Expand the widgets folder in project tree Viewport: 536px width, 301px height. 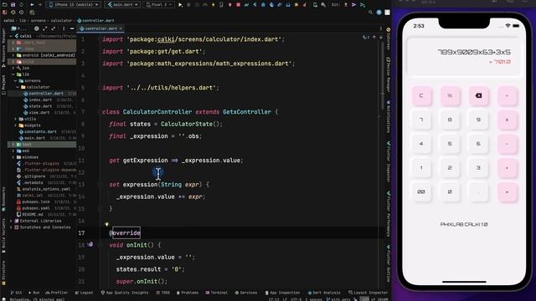tap(16, 125)
